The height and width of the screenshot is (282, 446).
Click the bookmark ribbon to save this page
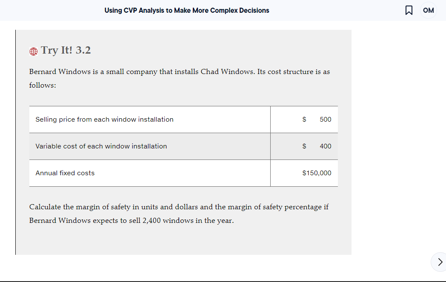(x=409, y=10)
